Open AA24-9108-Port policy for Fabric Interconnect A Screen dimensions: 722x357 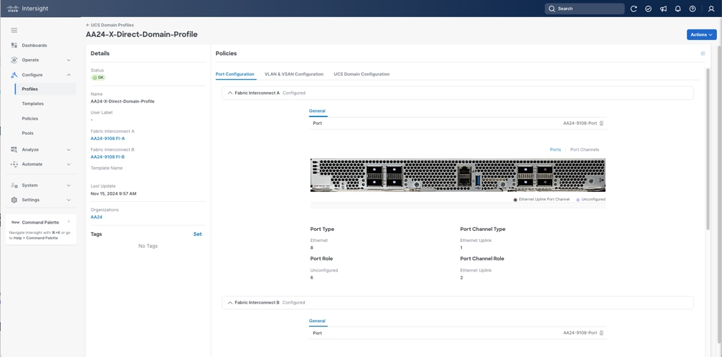[580, 124]
